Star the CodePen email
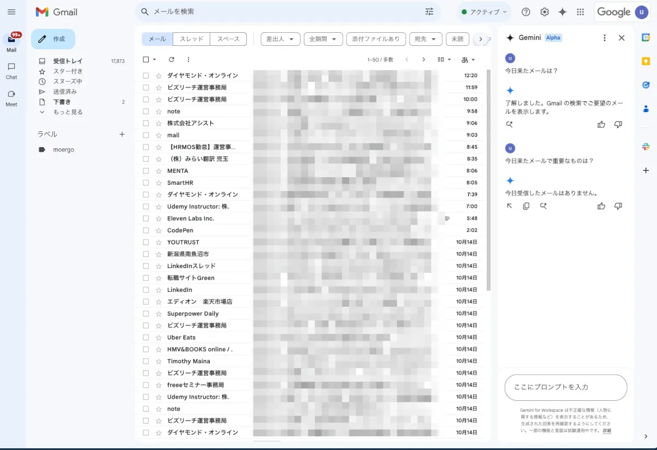Screen dimensions: 657x450 [159, 230]
